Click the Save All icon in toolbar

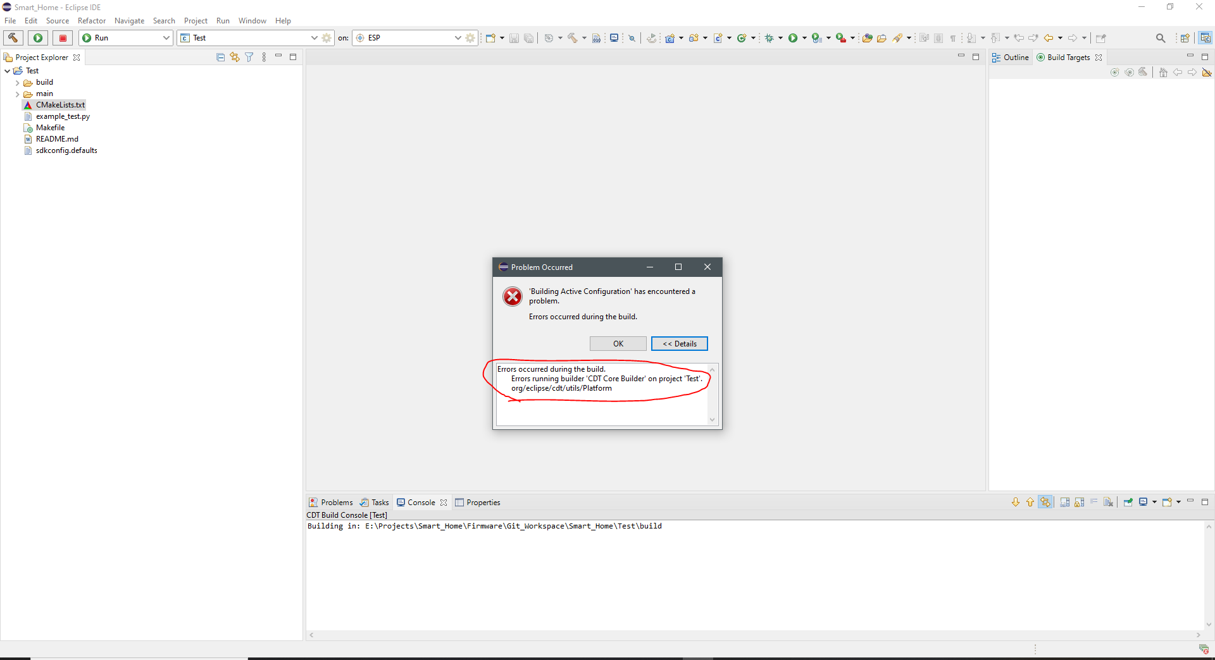[528, 38]
